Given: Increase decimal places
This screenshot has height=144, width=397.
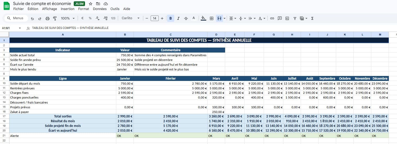Looking at the screenshot, I should pos(105,18).
